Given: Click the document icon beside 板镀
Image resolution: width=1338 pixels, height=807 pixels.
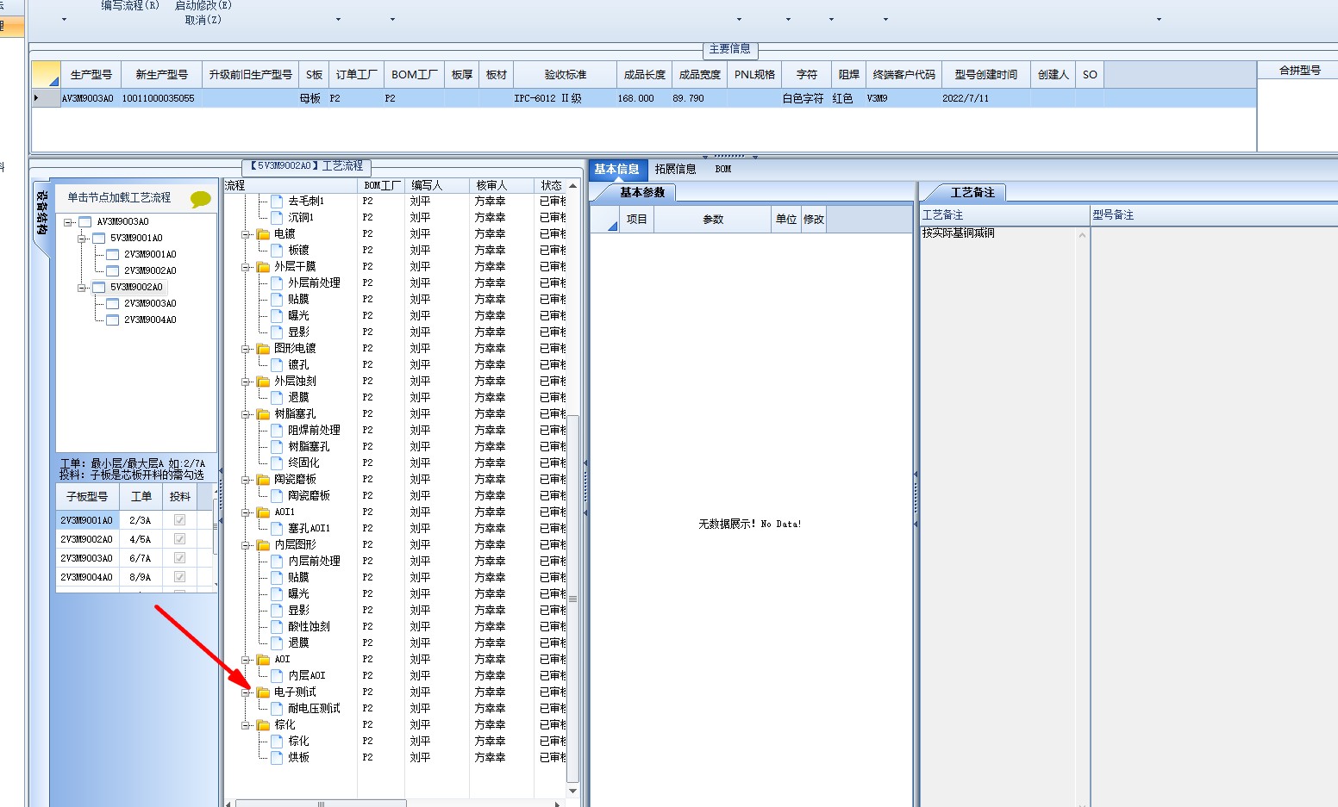Looking at the screenshot, I should pyautogui.click(x=277, y=250).
